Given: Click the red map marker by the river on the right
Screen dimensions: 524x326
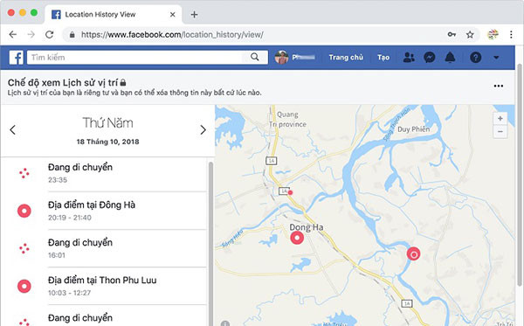Looking at the screenshot, I should click(414, 254).
